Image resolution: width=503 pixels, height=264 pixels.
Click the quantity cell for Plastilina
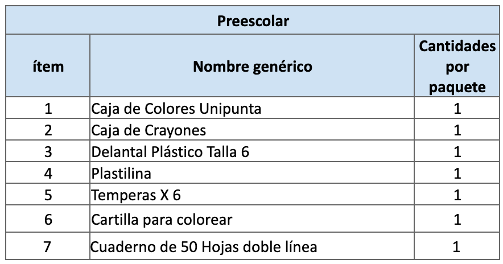pyautogui.click(x=457, y=174)
